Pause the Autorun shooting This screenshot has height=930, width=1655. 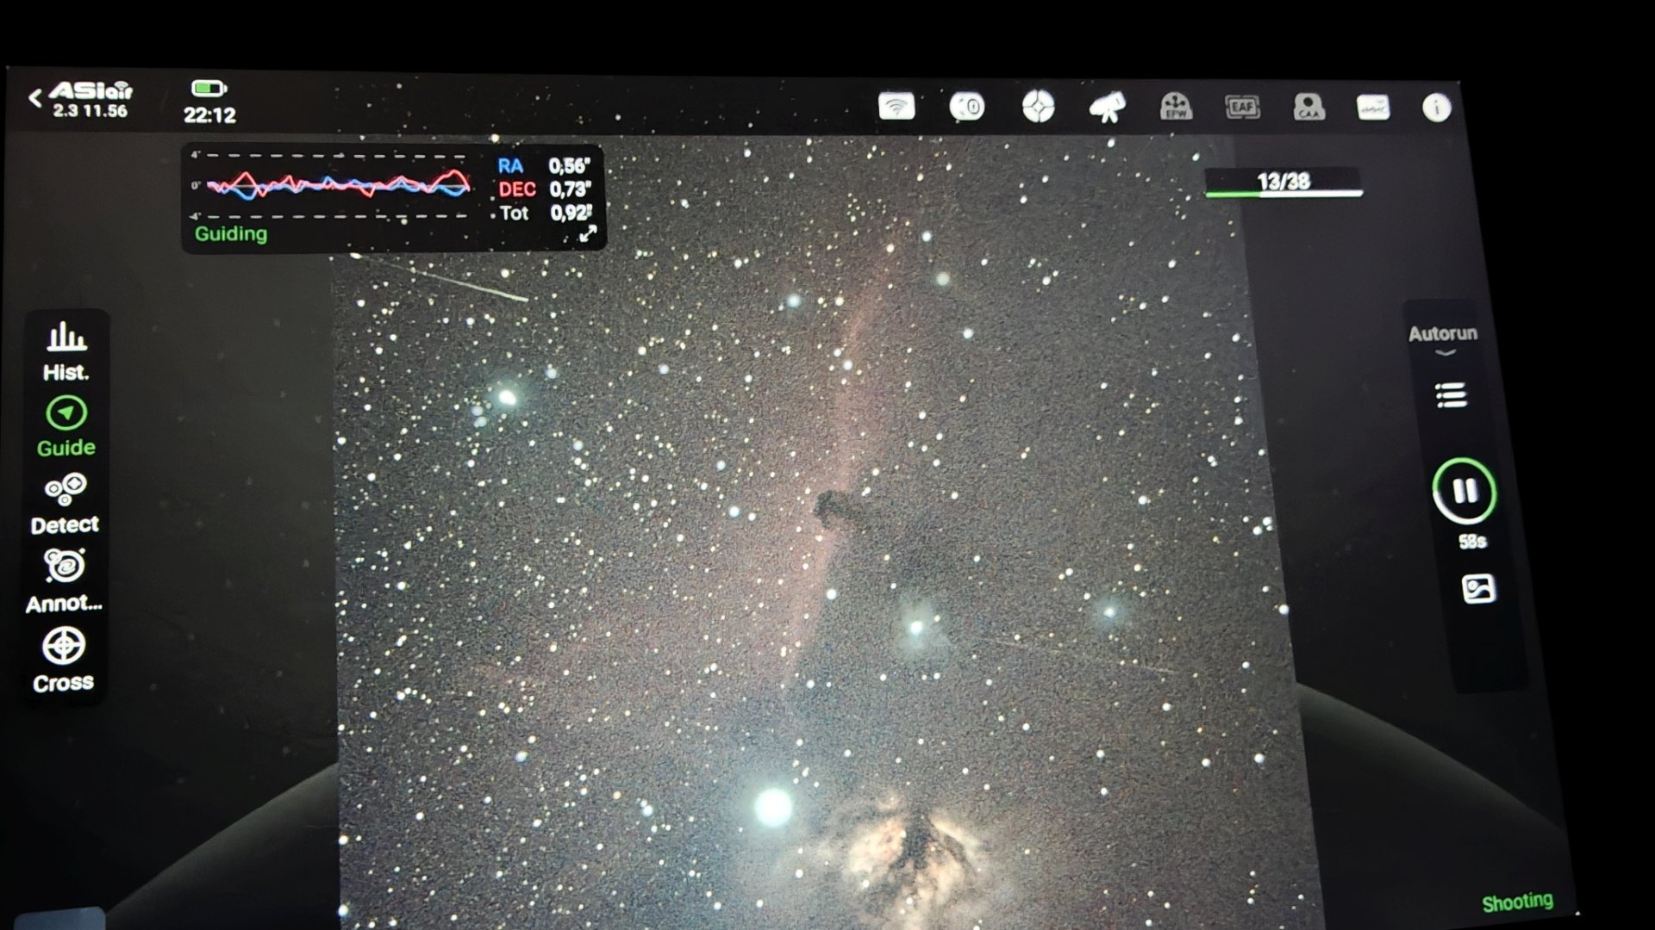[1465, 491]
